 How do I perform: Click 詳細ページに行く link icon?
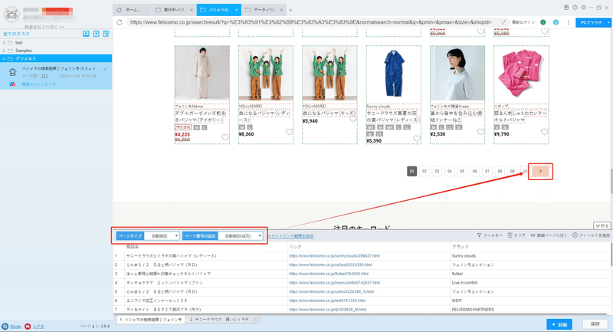[549, 235]
